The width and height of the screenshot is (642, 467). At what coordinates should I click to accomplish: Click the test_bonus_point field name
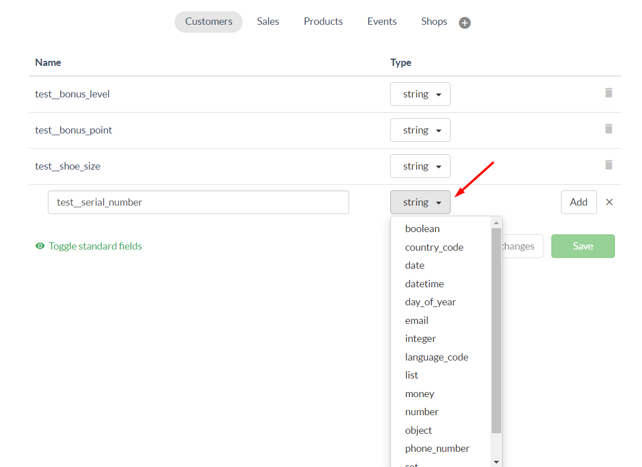(73, 130)
